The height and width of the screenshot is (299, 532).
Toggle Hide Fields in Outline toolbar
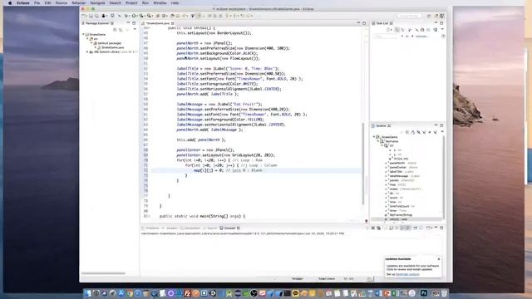coord(419,132)
